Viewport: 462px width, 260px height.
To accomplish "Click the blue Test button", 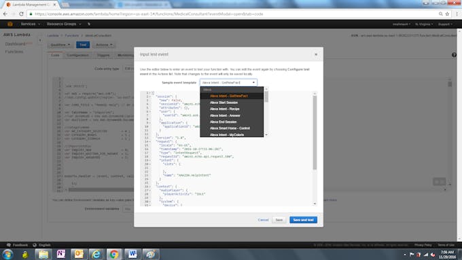I will pyautogui.click(x=83, y=45).
